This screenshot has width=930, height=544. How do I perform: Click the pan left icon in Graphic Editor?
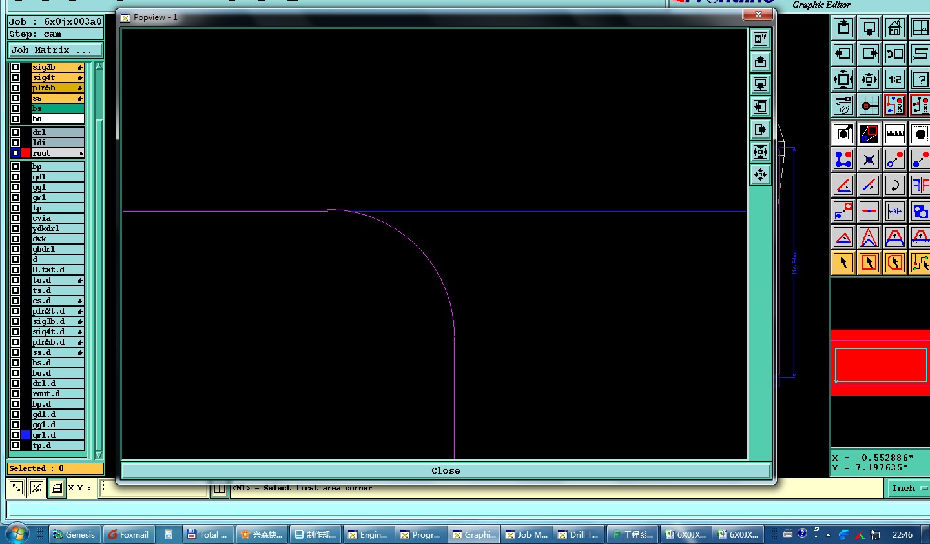(x=843, y=54)
